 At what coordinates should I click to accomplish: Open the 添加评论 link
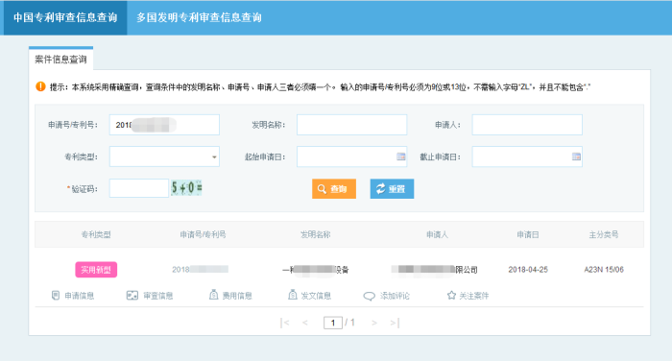click(395, 296)
